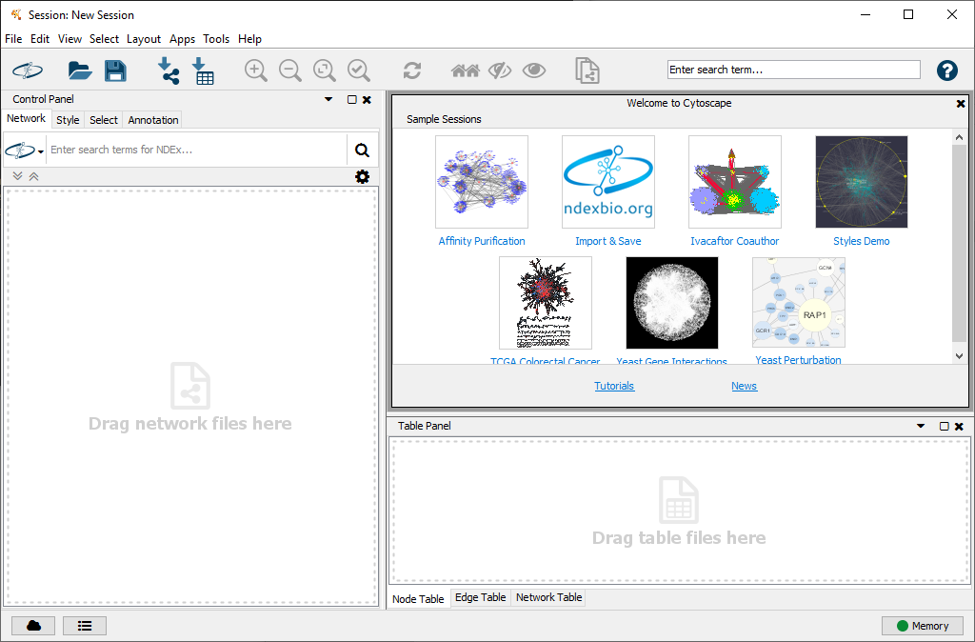Open the Help menu
Image resolution: width=975 pixels, height=642 pixels.
pyautogui.click(x=250, y=38)
